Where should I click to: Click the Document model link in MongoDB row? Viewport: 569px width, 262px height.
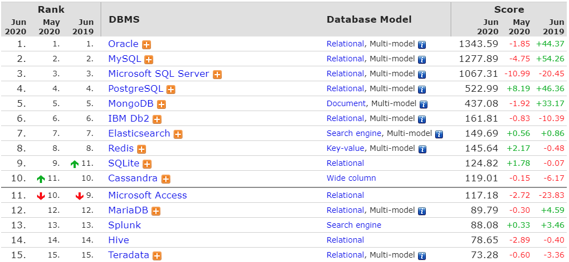click(x=346, y=103)
